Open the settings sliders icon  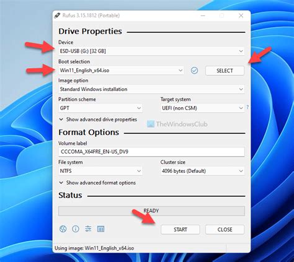[x=88, y=229]
